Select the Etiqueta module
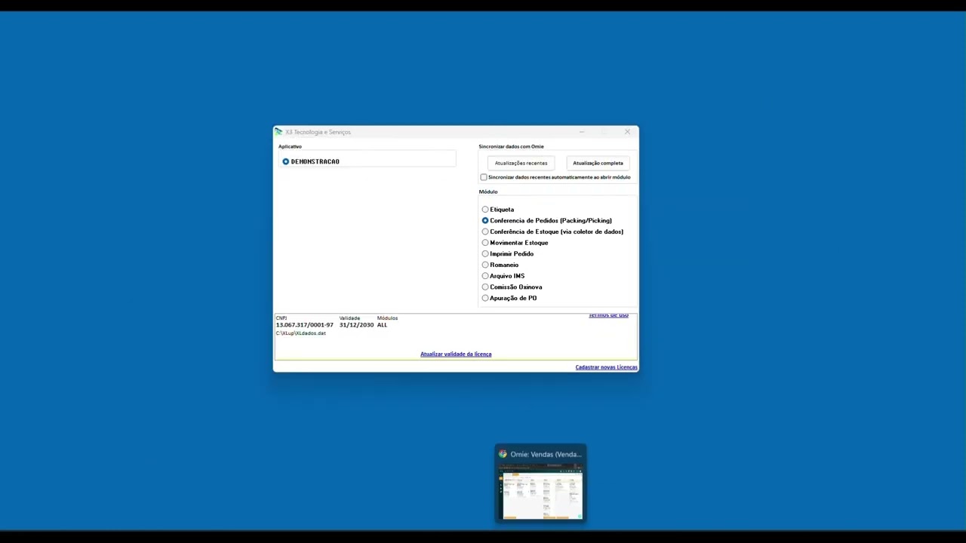Screen dimensions: 966x543 tap(485, 210)
